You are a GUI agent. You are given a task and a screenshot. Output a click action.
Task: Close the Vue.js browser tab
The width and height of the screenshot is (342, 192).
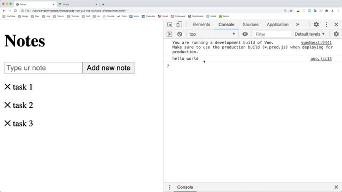[x=96, y=4]
